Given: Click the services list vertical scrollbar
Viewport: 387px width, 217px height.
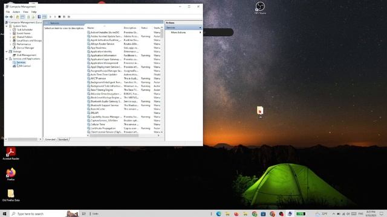Looking at the screenshot, I should (x=162, y=80).
